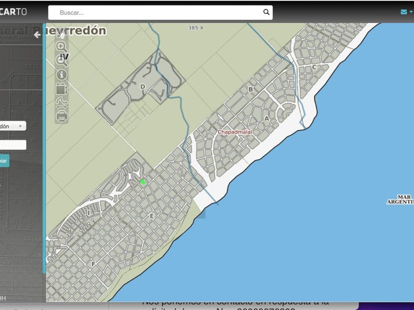Click the search magnifier icon

tap(266, 12)
